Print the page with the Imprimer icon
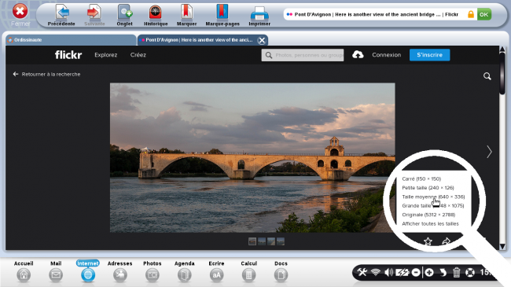 [259, 13]
